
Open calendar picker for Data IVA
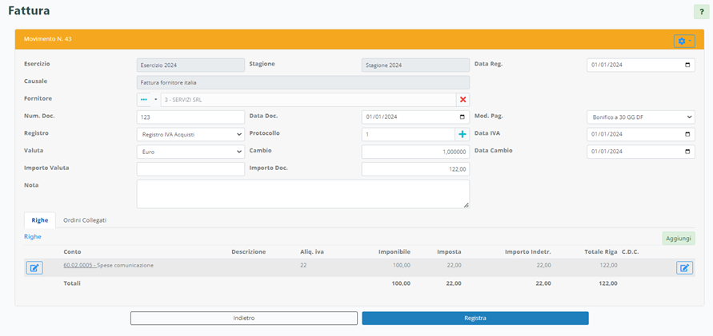[x=688, y=134]
